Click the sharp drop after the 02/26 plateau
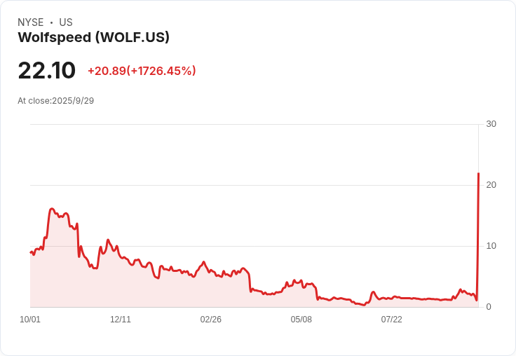Image resolution: width=516 pixels, height=356 pixels. click(x=250, y=282)
